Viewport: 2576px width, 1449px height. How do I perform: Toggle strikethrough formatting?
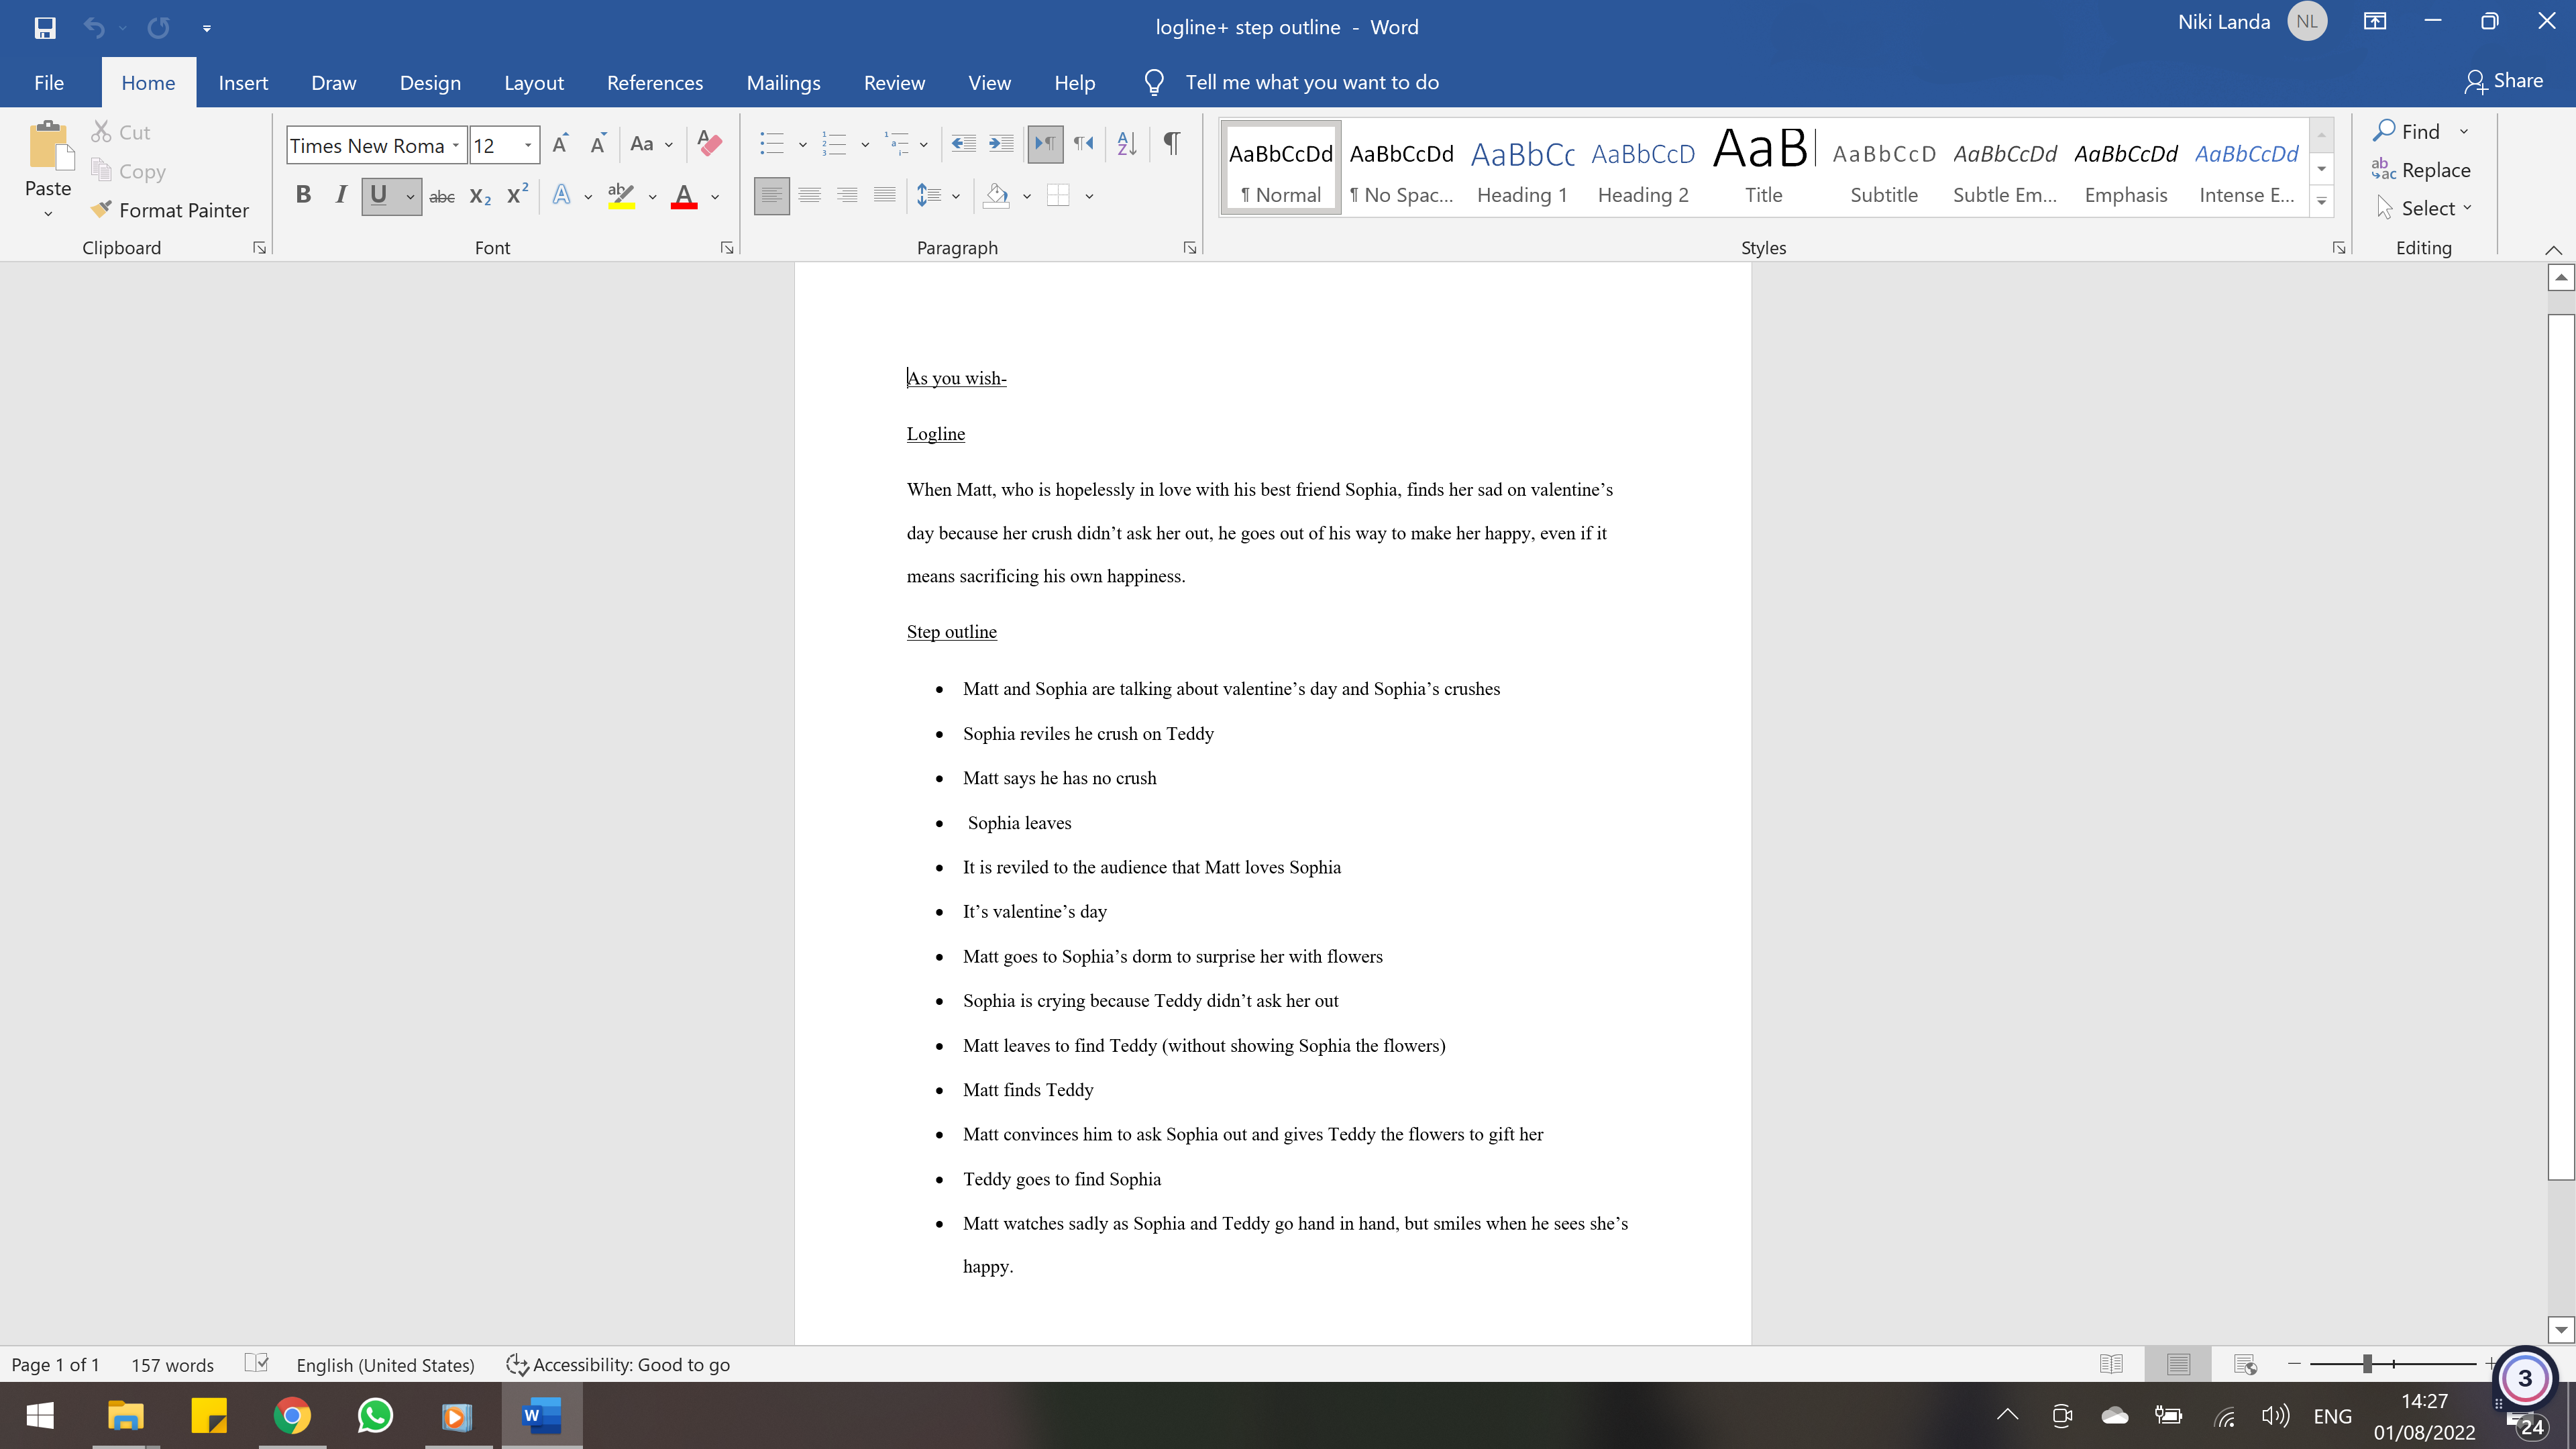click(442, 196)
